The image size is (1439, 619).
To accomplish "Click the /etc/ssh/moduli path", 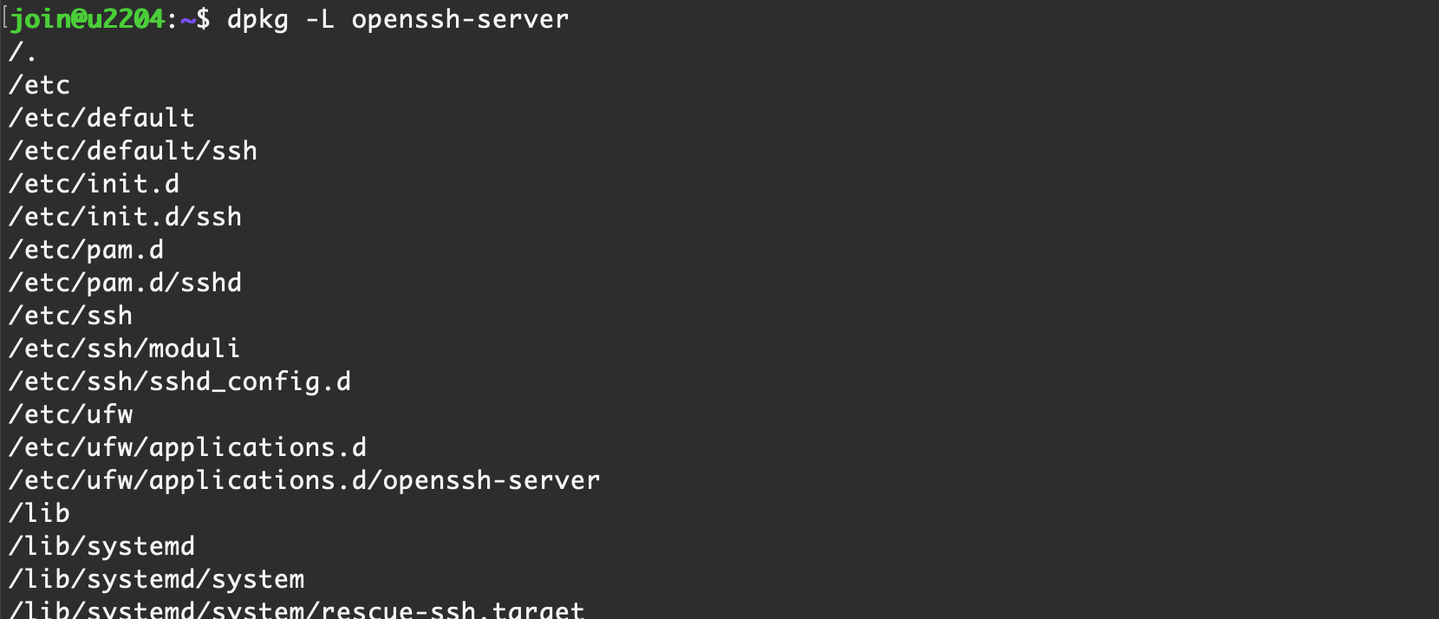I will click(x=124, y=349).
